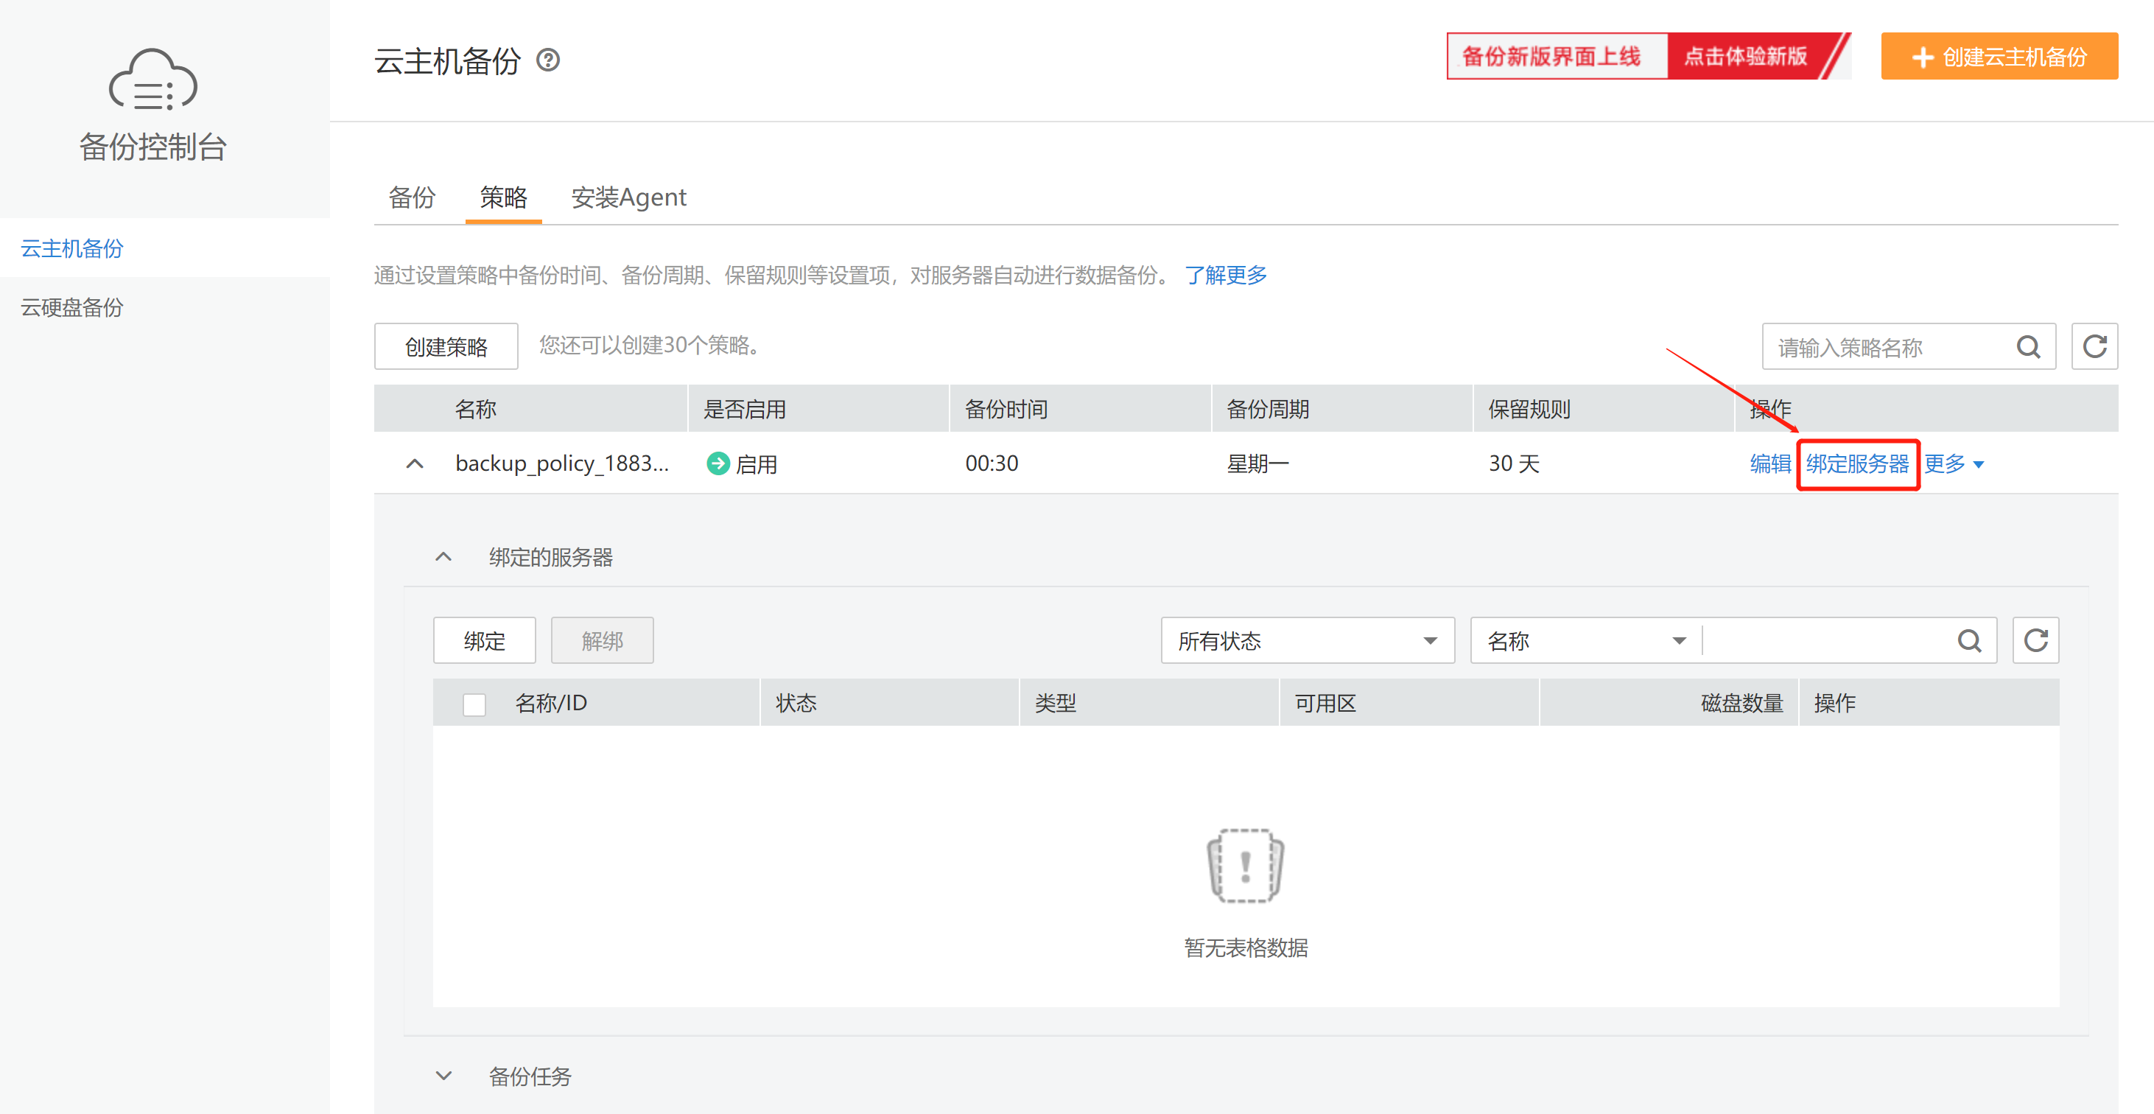Click the 解绑 button
This screenshot has height=1114, width=2154.
[602, 641]
